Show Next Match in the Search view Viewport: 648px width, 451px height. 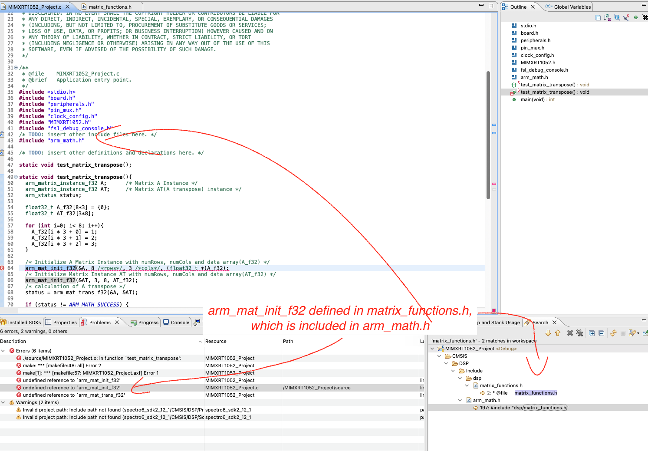548,333
